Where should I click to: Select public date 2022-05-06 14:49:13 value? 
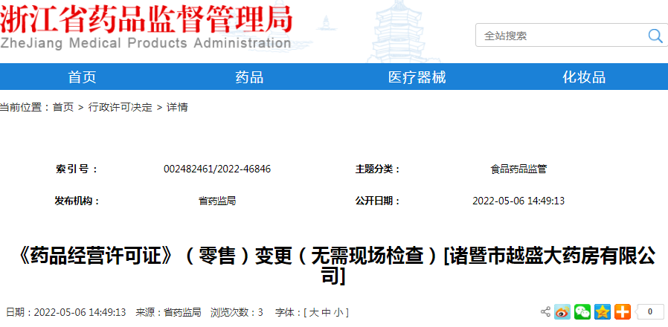pyautogui.click(x=518, y=201)
